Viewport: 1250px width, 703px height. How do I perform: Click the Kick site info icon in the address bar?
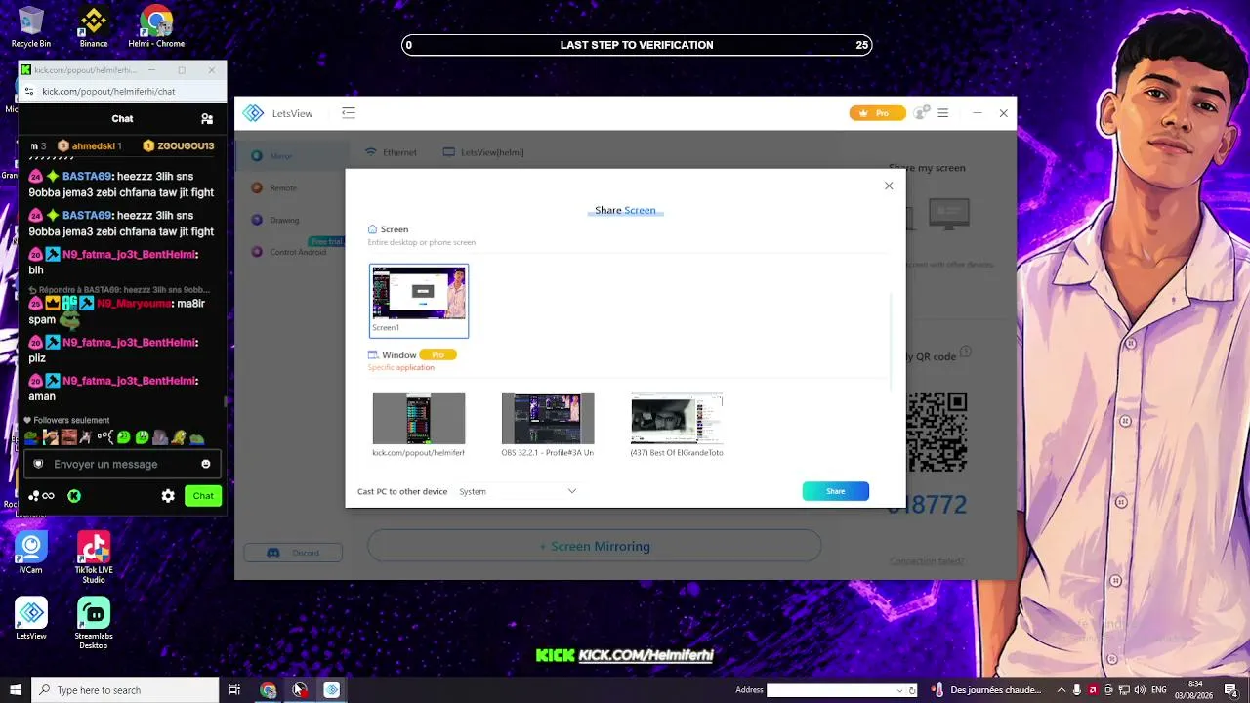[x=29, y=91]
